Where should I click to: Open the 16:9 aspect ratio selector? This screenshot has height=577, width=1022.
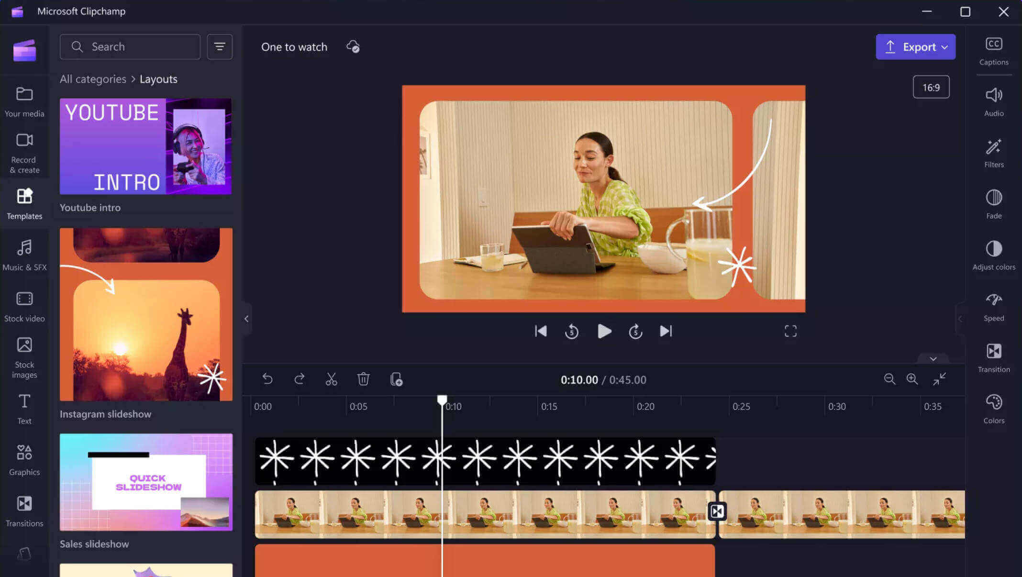pos(931,87)
